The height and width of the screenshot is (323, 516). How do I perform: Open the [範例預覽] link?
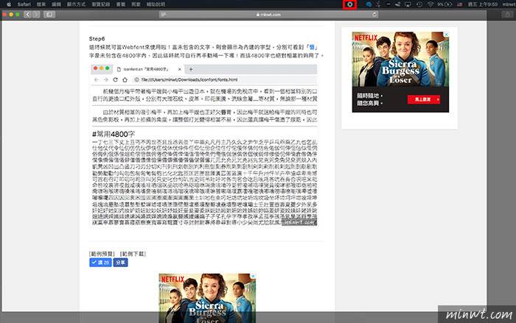[100, 253]
